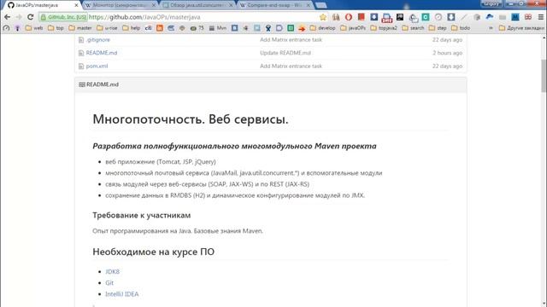The width and height of the screenshot is (547, 307).
Task: Click the blue M extension icon
Action: pos(515,17)
